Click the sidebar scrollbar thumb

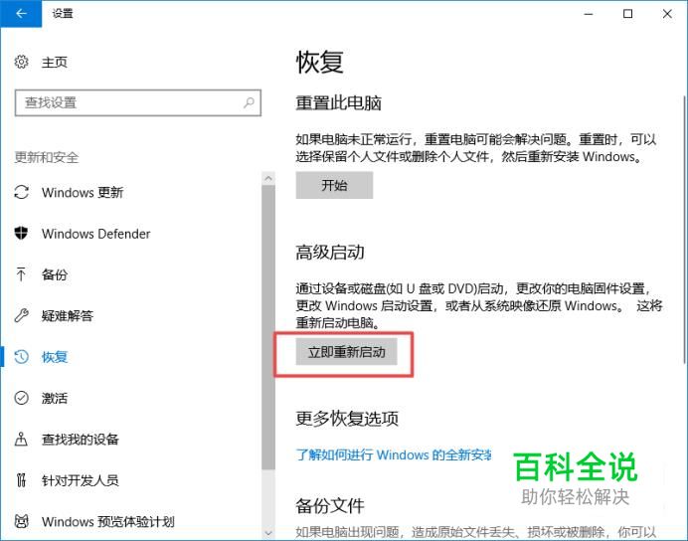[268, 327]
